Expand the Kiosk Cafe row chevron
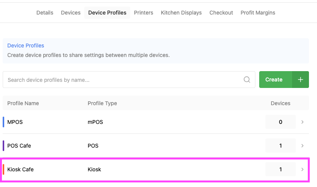 302,169
